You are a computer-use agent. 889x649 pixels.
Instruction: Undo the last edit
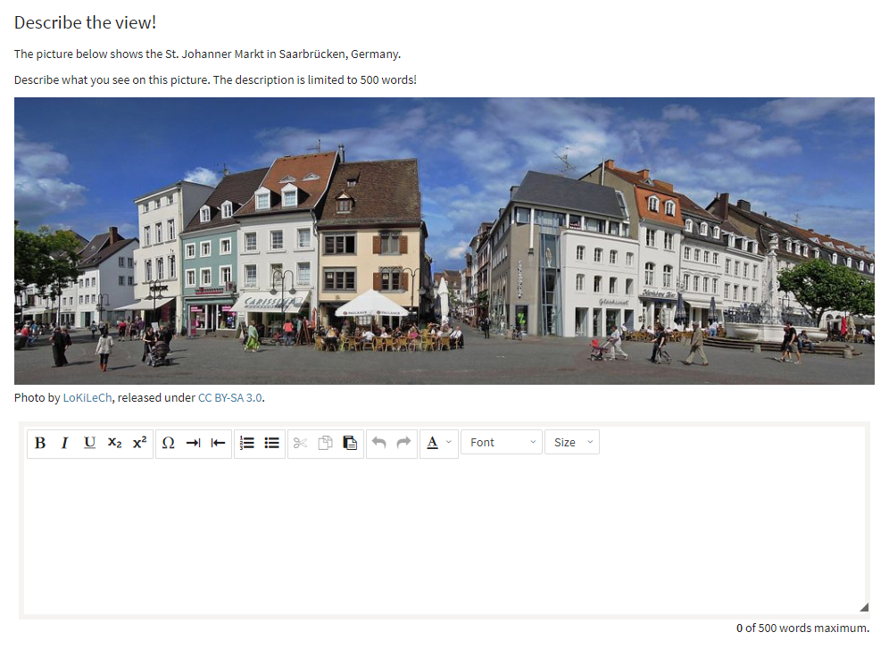pos(378,443)
